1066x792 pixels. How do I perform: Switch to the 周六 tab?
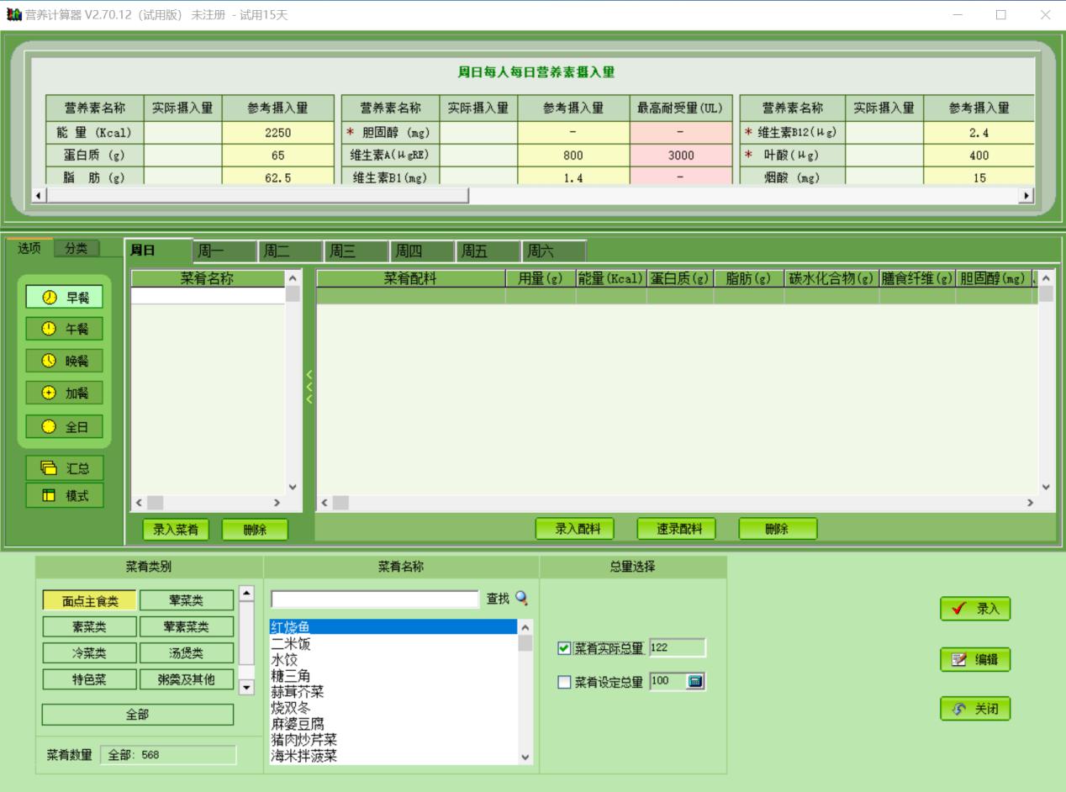click(x=553, y=251)
